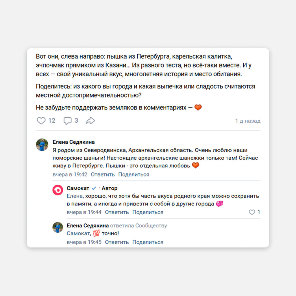Click Поделиться under the 19:45 reply
The width and height of the screenshot is (296, 296).
[x=148, y=242]
